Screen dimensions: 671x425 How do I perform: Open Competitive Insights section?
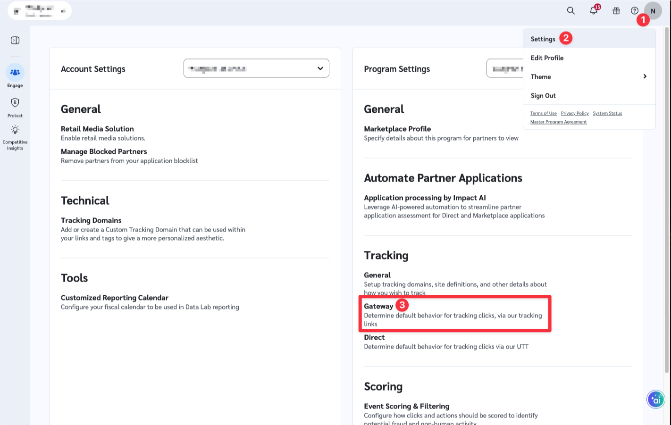click(x=15, y=138)
